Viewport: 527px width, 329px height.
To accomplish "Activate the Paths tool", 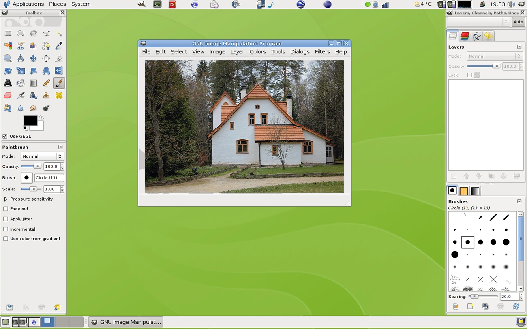I will [x=46, y=46].
